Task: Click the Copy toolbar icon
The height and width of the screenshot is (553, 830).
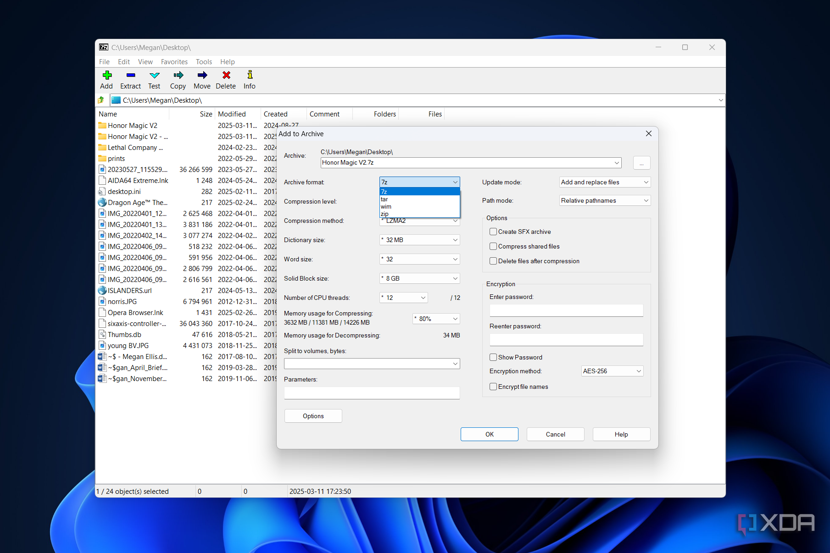Action: (178, 76)
